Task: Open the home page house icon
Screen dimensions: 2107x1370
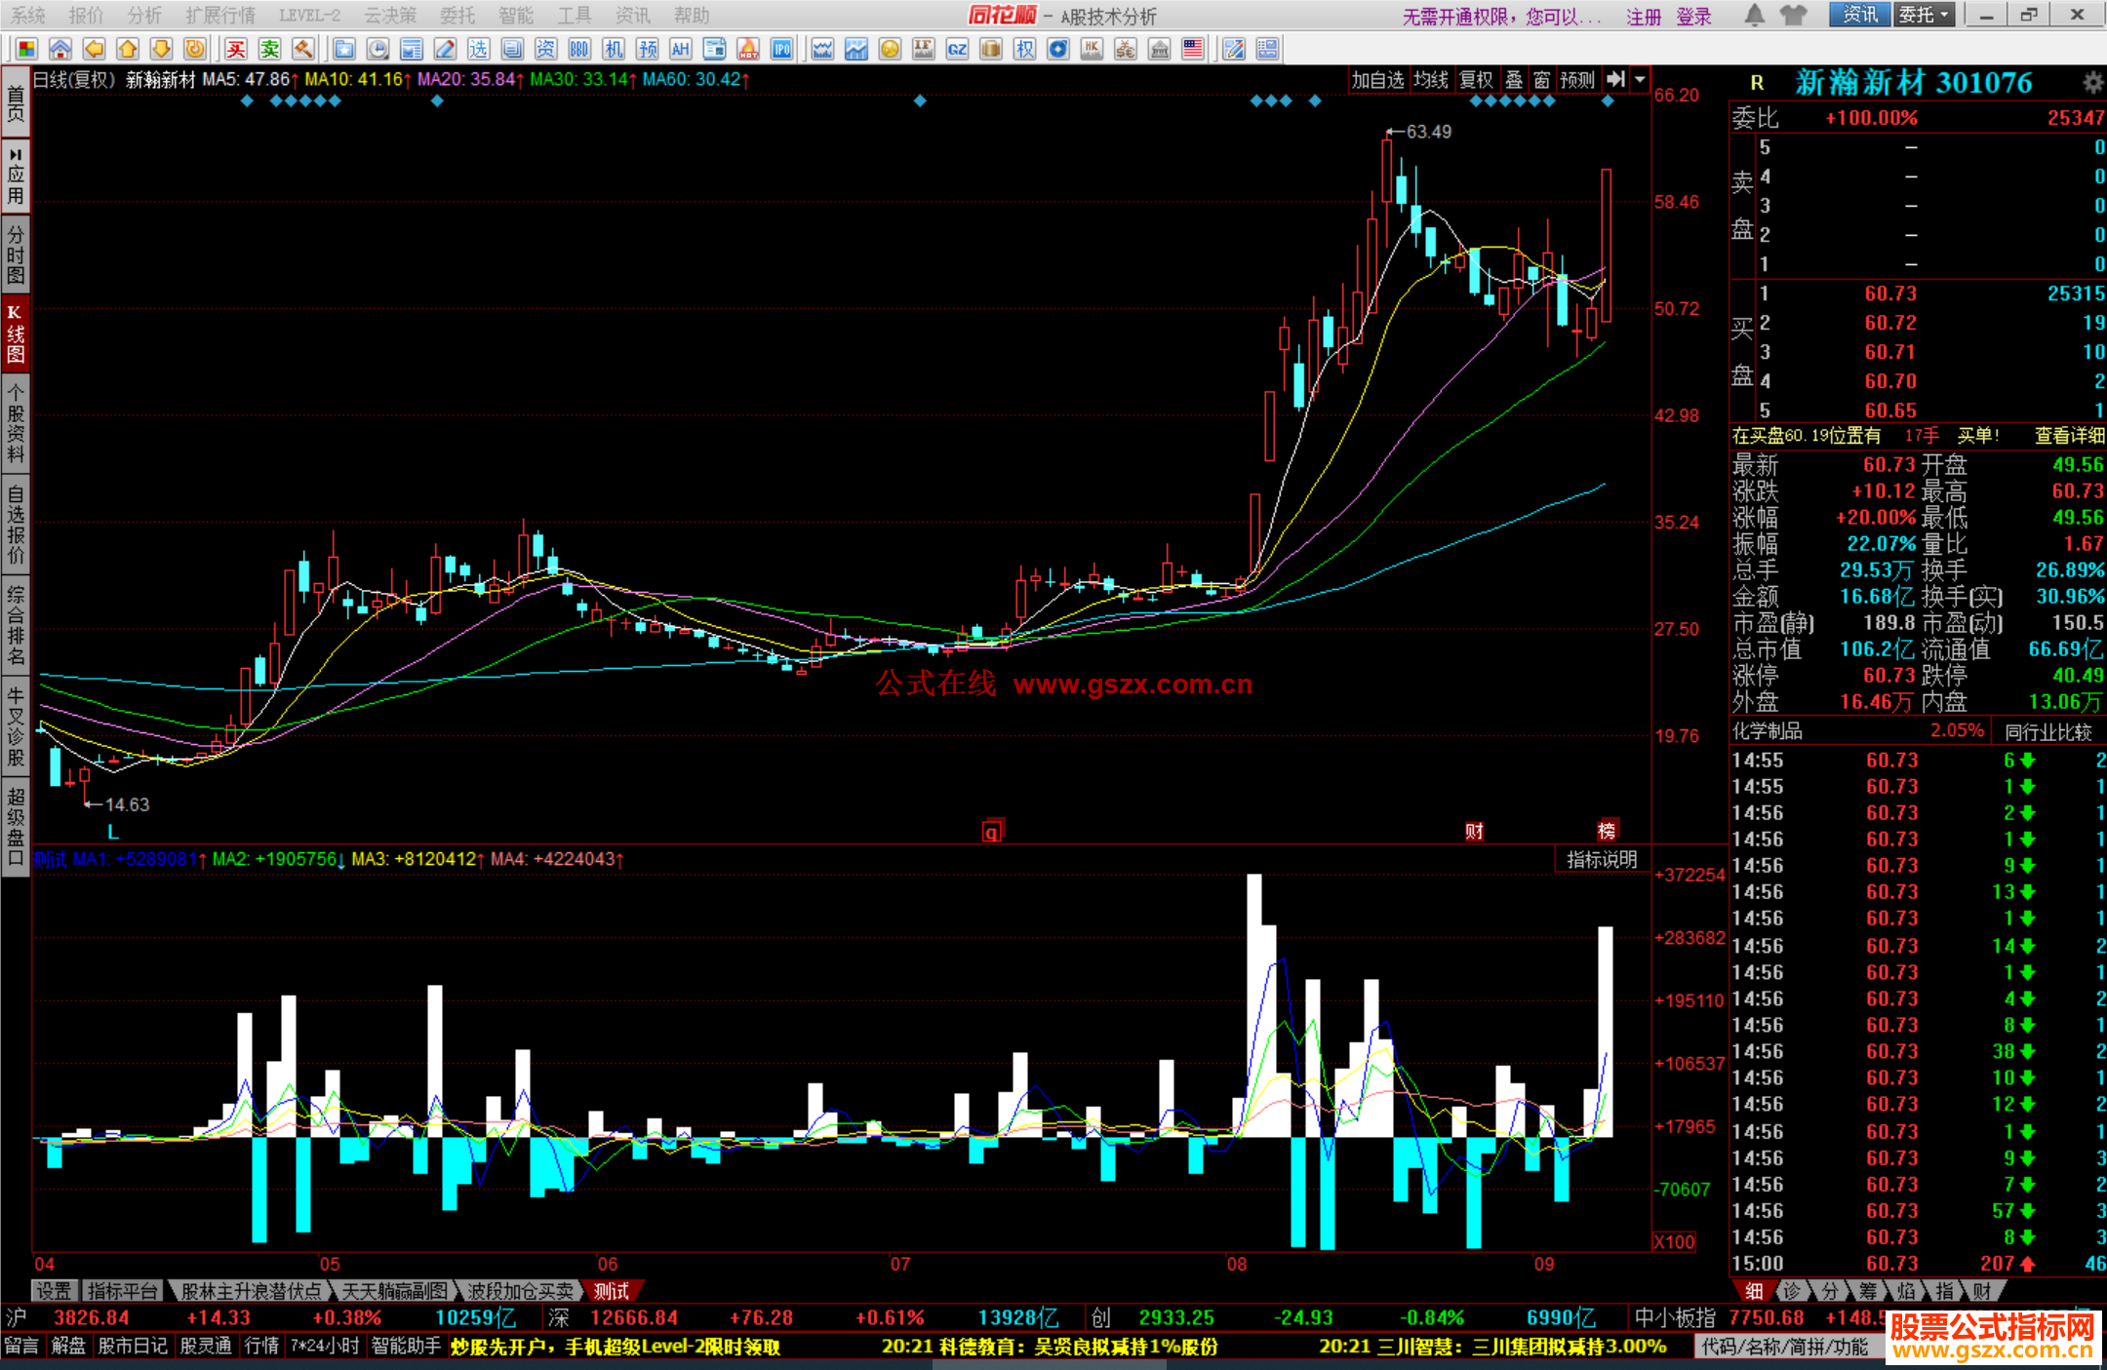Action: (x=60, y=50)
